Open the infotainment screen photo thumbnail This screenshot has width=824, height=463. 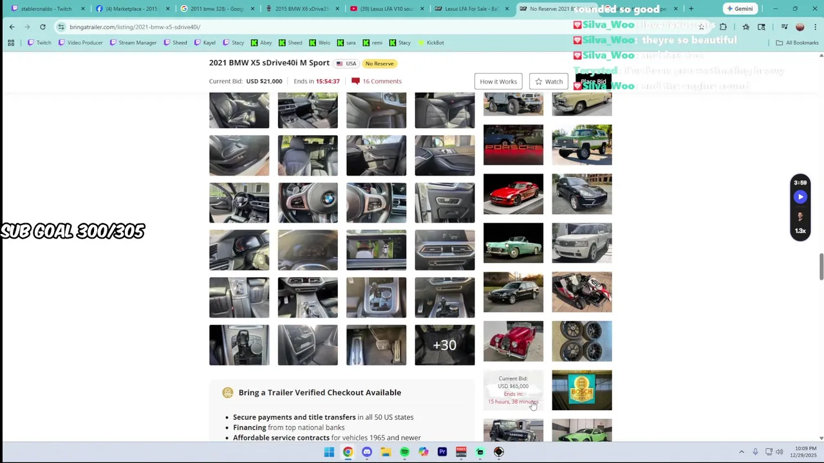click(377, 250)
